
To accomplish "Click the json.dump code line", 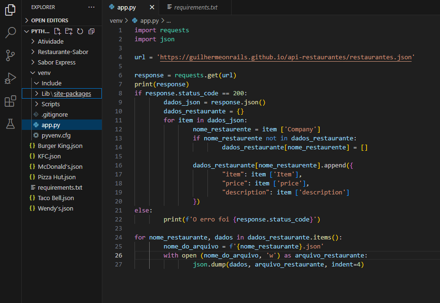I will point(278,264).
